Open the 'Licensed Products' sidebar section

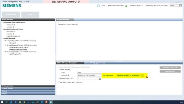coord(28,89)
